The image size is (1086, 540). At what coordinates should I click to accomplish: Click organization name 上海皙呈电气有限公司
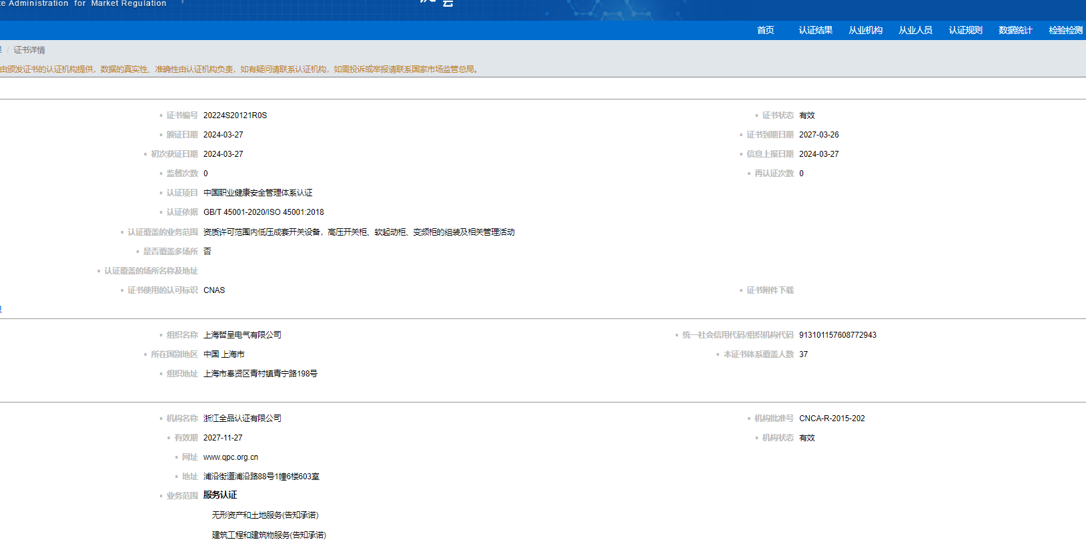click(x=242, y=335)
